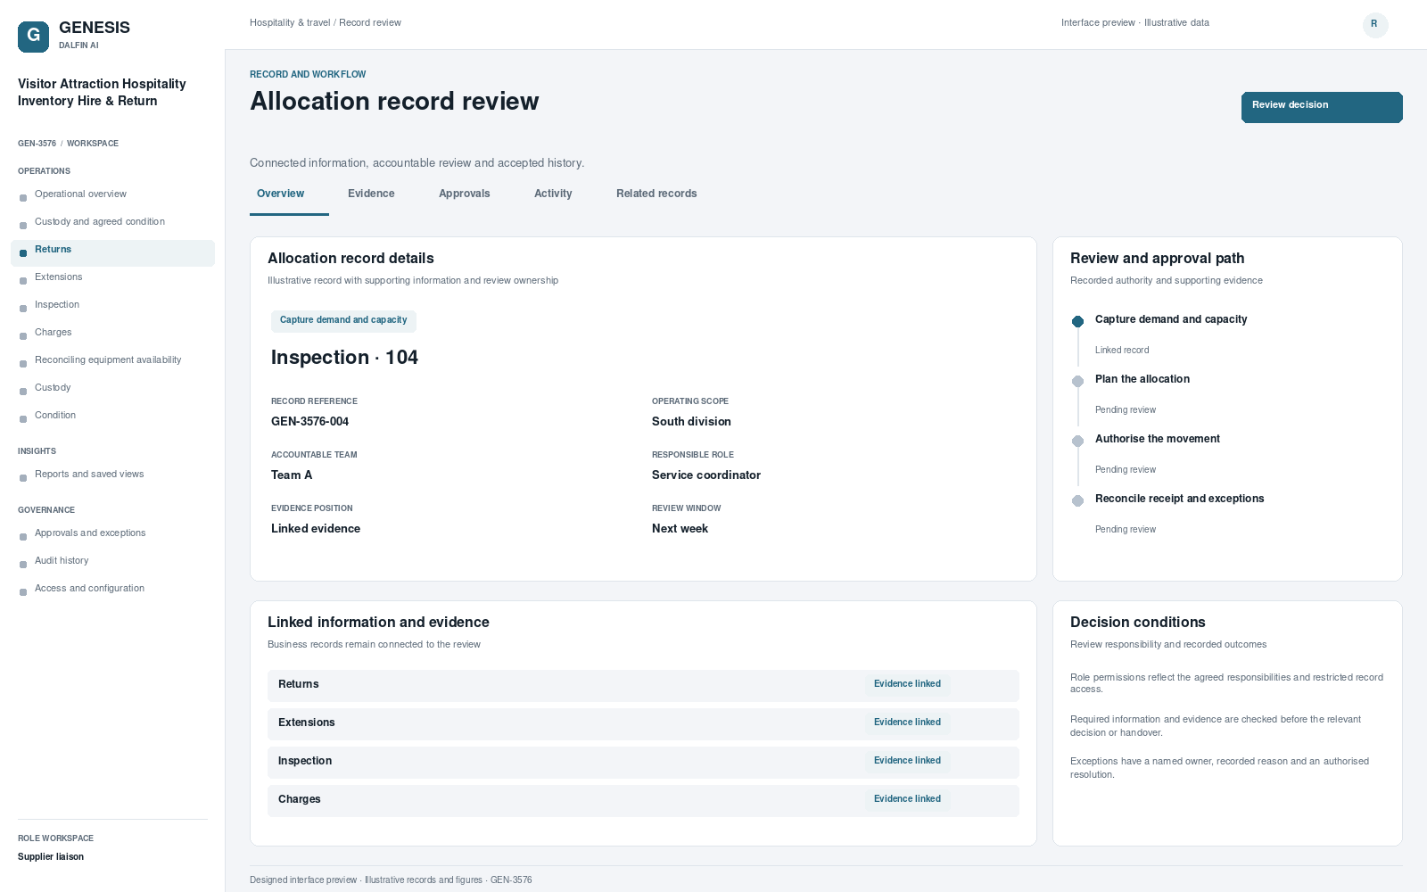This screenshot has height=892, width=1427.
Task: Click Evidence linked badge for Charges row
Action: coord(907,799)
